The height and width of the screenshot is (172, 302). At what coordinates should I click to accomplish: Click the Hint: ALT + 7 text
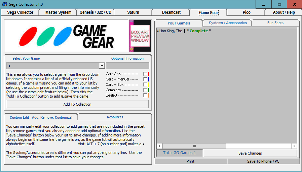[x=111, y=144]
